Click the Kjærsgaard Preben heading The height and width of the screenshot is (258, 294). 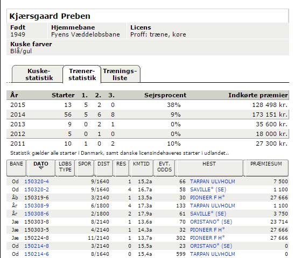[x=50, y=16]
